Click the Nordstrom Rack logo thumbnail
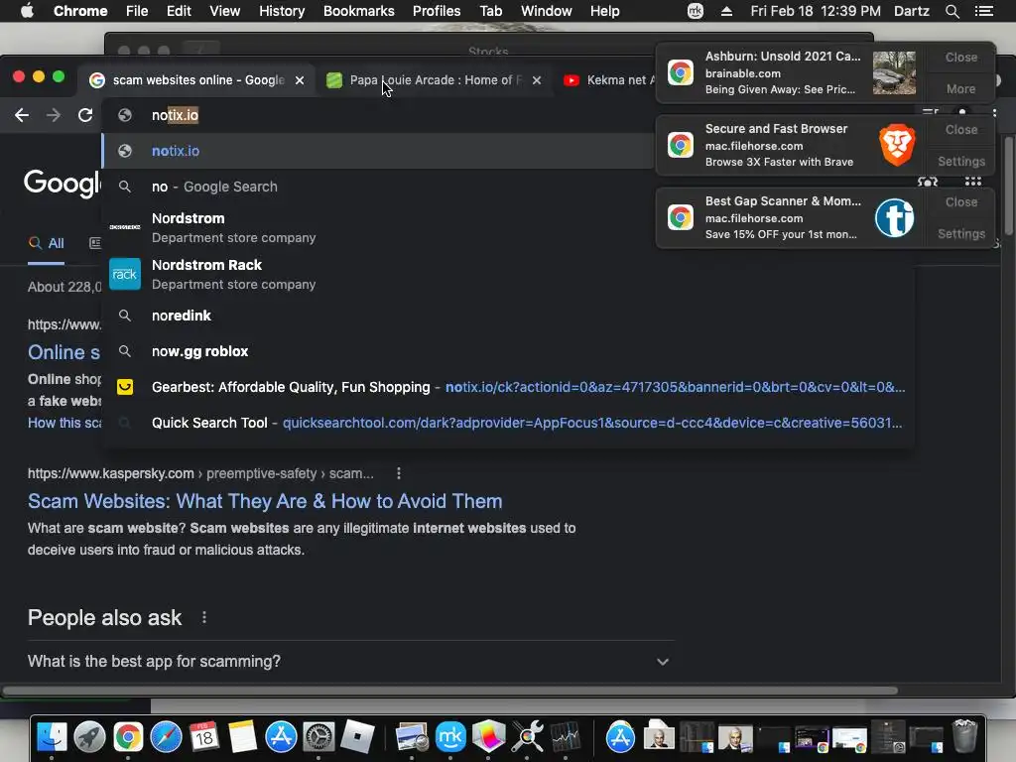Viewport: 1016px width, 762px height. pos(124,274)
